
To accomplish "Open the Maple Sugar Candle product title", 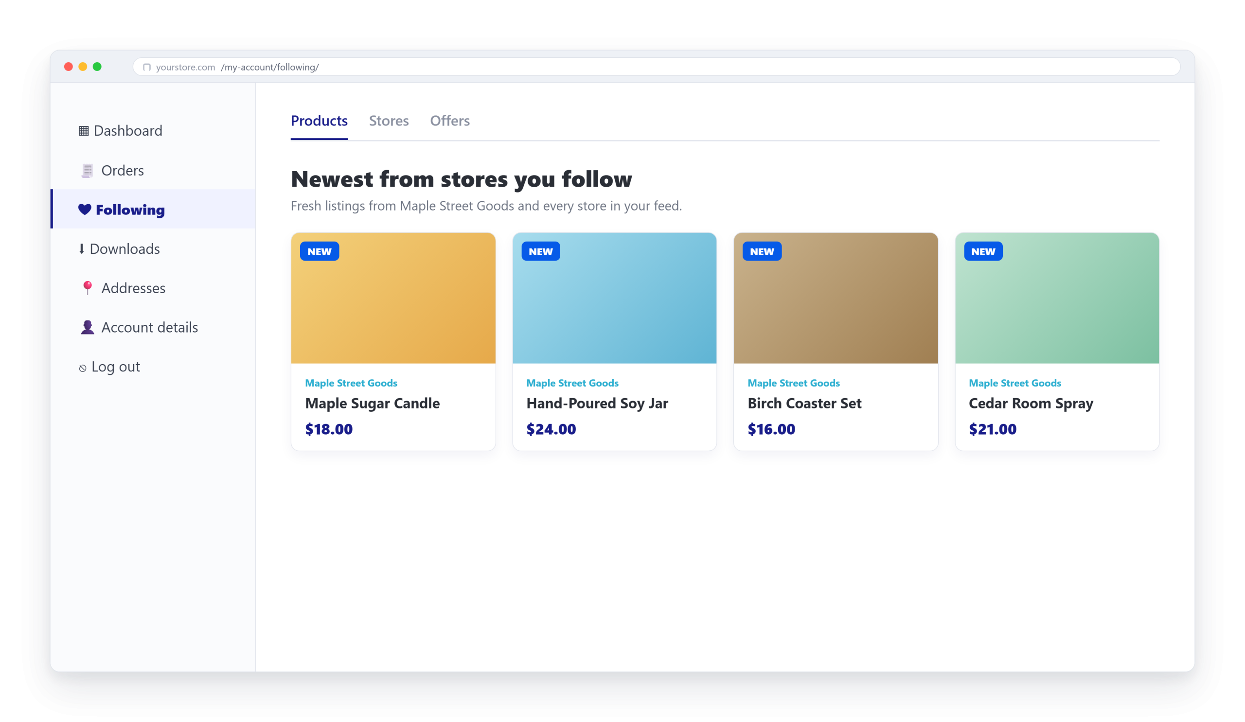I will pyautogui.click(x=373, y=404).
